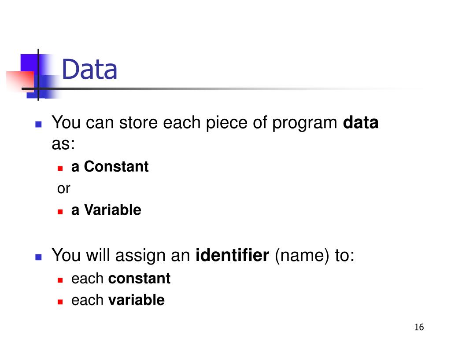Click the red bullet next to "a Variable"
451x338 pixels.
[60, 212]
